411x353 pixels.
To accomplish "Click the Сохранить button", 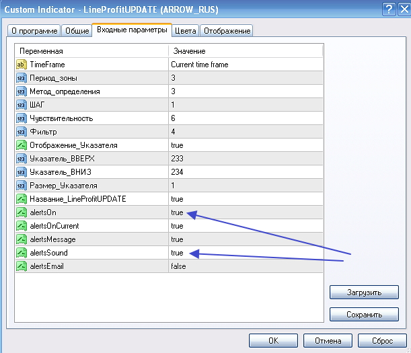I will coord(364,314).
